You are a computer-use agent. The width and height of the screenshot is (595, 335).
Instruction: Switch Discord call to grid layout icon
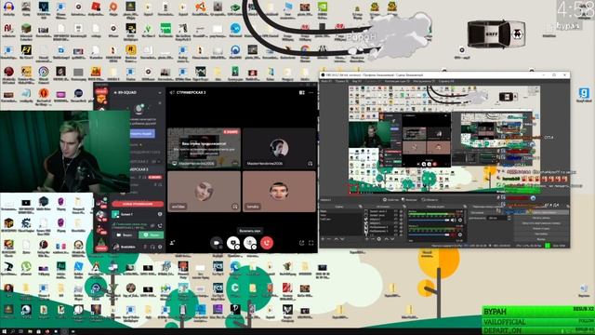[x=302, y=93]
